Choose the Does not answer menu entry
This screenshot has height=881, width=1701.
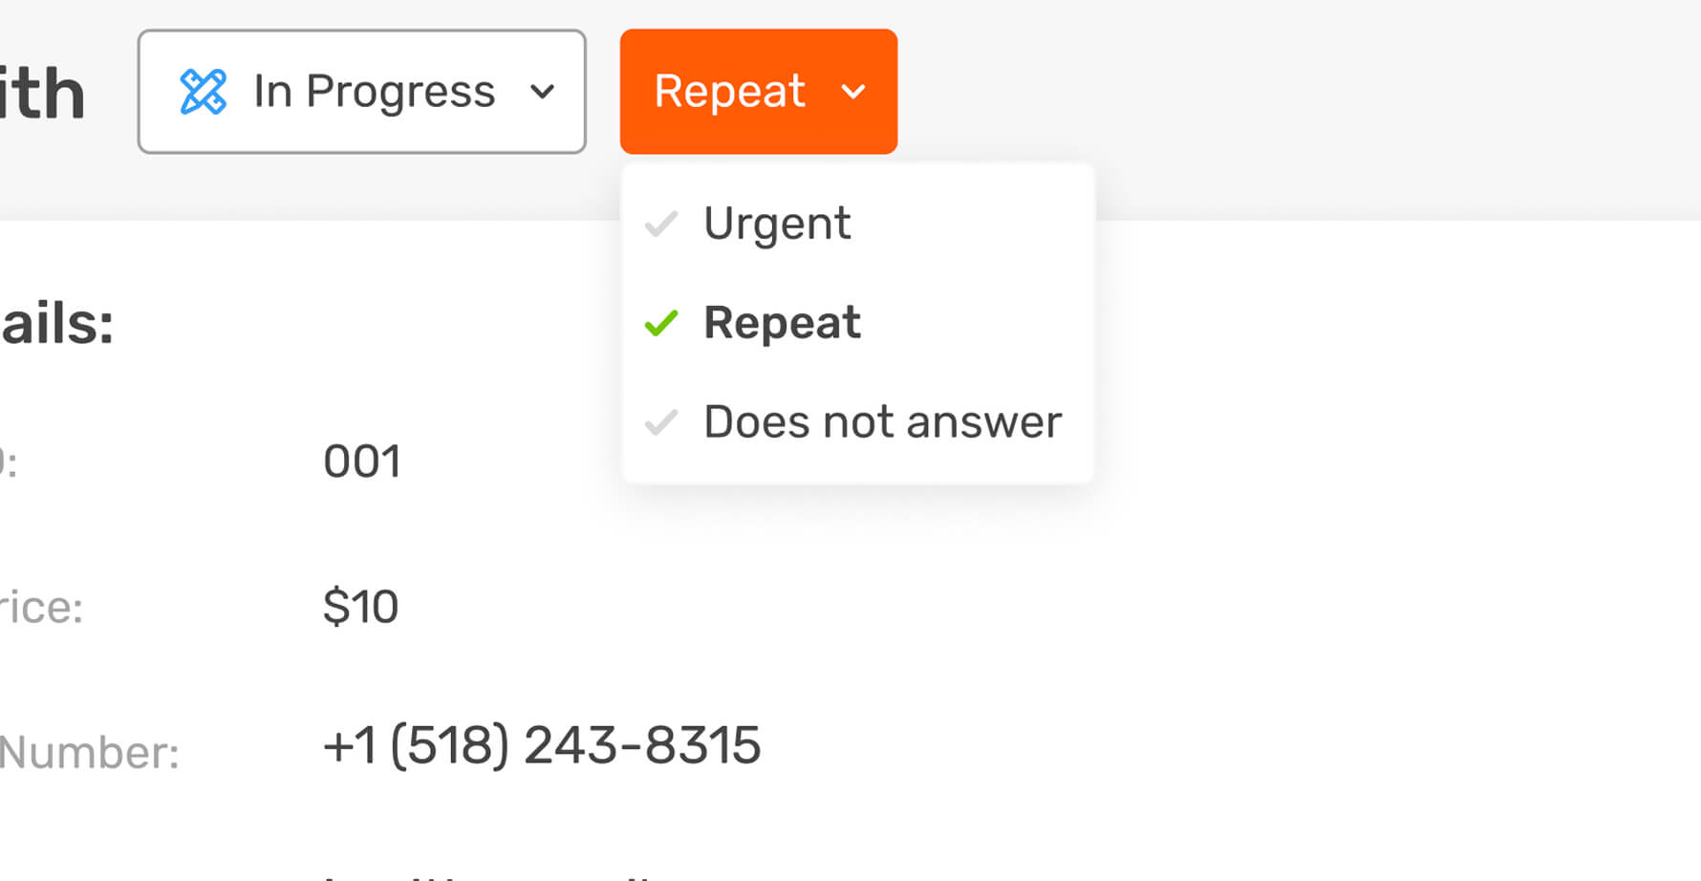[x=882, y=421]
